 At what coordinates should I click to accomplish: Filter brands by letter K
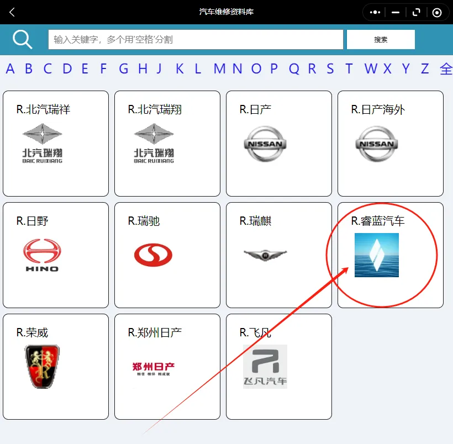pos(180,68)
